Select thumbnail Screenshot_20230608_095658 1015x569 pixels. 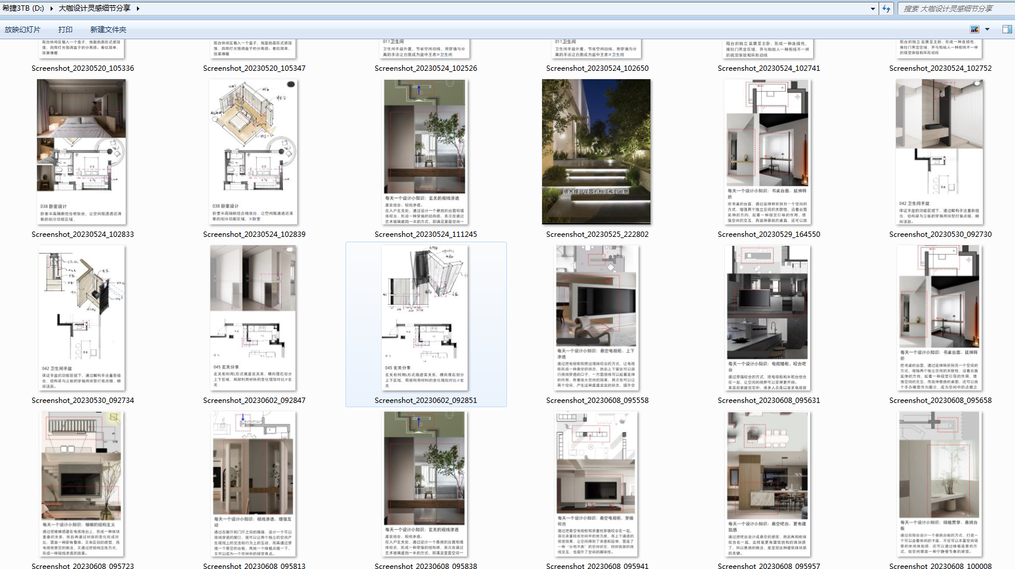tap(939, 318)
